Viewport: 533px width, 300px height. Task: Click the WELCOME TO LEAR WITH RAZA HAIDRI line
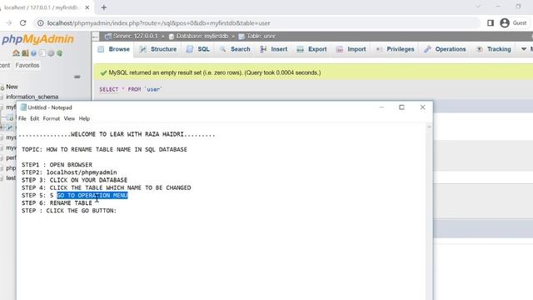pyautogui.click(x=117, y=134)
